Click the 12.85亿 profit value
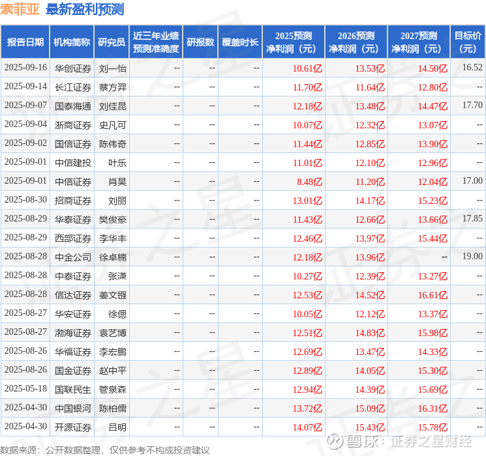486x456 pixels. coord(370,144)
